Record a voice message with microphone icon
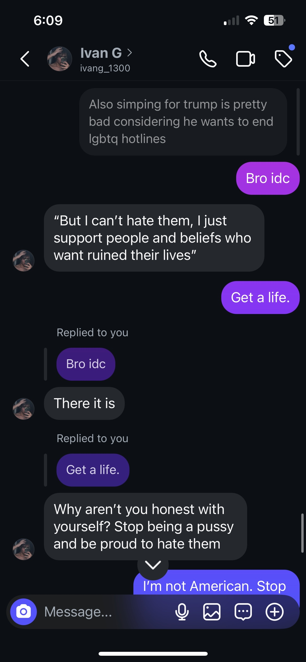This screenshot has height=662, width=306. click(x=182, y=612)
